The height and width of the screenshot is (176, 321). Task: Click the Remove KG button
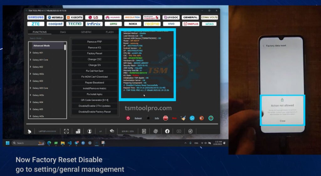tap(94, 47)
